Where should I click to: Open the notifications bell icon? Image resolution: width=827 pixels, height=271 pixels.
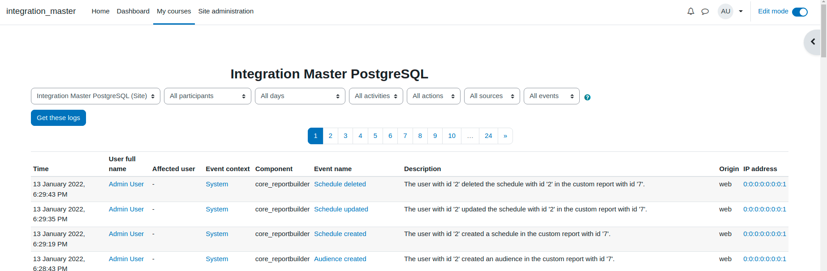click(x=691, y=11)
